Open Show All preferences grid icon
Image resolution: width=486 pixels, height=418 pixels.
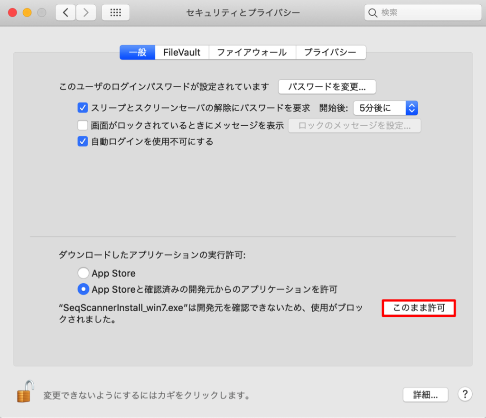[116, 12]
